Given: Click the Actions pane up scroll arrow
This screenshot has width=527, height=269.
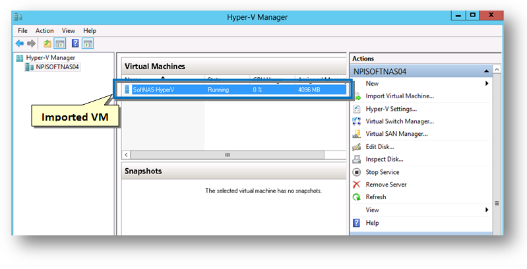Looking at the screenshot, I should click(497, 69).
